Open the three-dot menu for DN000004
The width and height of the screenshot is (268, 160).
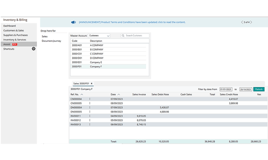pos(90,107)
